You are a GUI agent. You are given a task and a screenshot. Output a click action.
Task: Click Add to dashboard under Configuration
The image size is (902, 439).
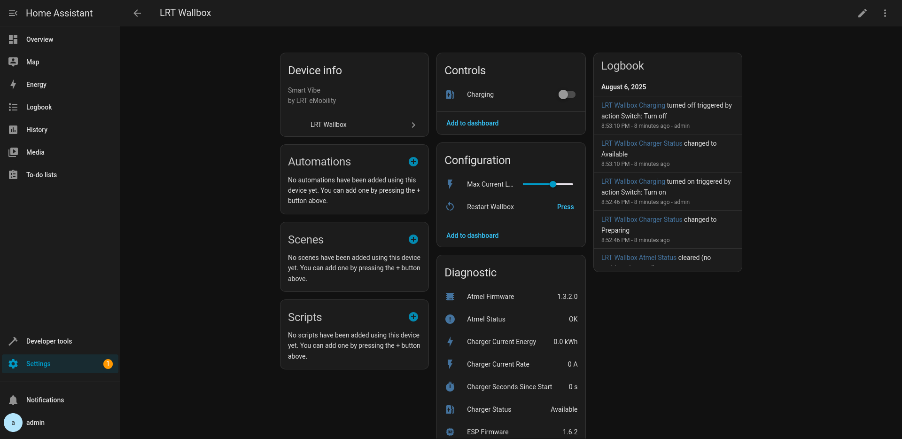click(x=472, y=235)
